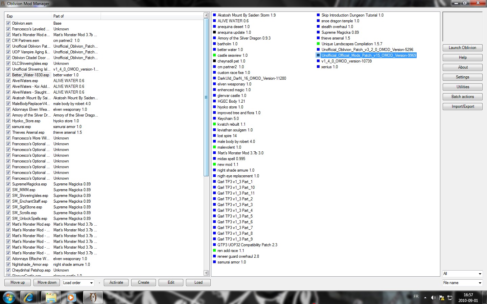Uncheck the Nightshade_Armor.esp checkbox
The height and width of the screenshot is (304, 487).
click(8, 264)
